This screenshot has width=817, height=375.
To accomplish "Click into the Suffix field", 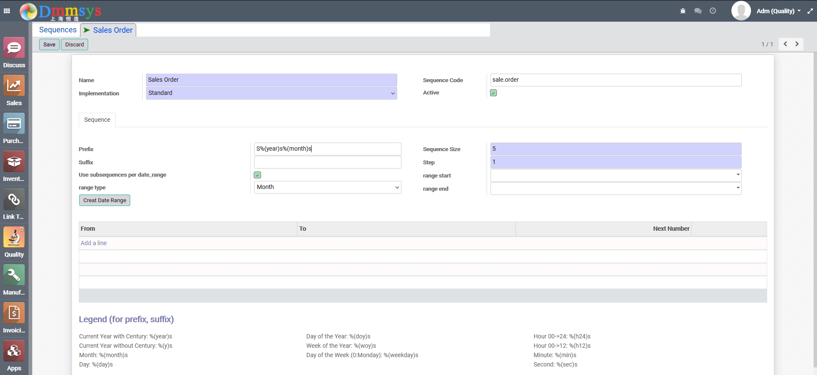I will [327, 162].
